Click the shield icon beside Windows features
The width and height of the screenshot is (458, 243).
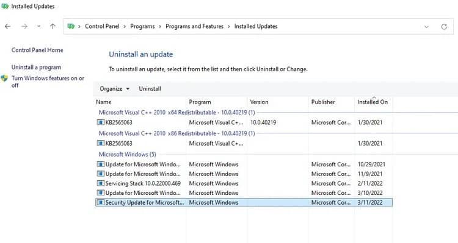4,79
